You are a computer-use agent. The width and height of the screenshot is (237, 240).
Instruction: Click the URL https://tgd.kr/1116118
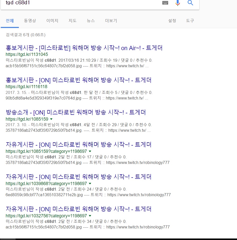point(26,87)
